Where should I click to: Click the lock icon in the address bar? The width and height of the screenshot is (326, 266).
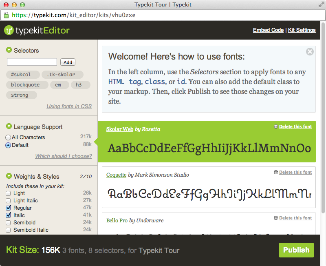[7, 15]
